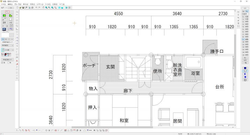
Task: Open the 編集(E) menu
Action: [10, 4]
